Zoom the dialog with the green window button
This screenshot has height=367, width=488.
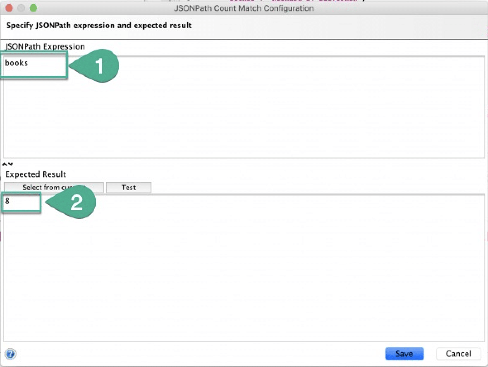(33, 8)
